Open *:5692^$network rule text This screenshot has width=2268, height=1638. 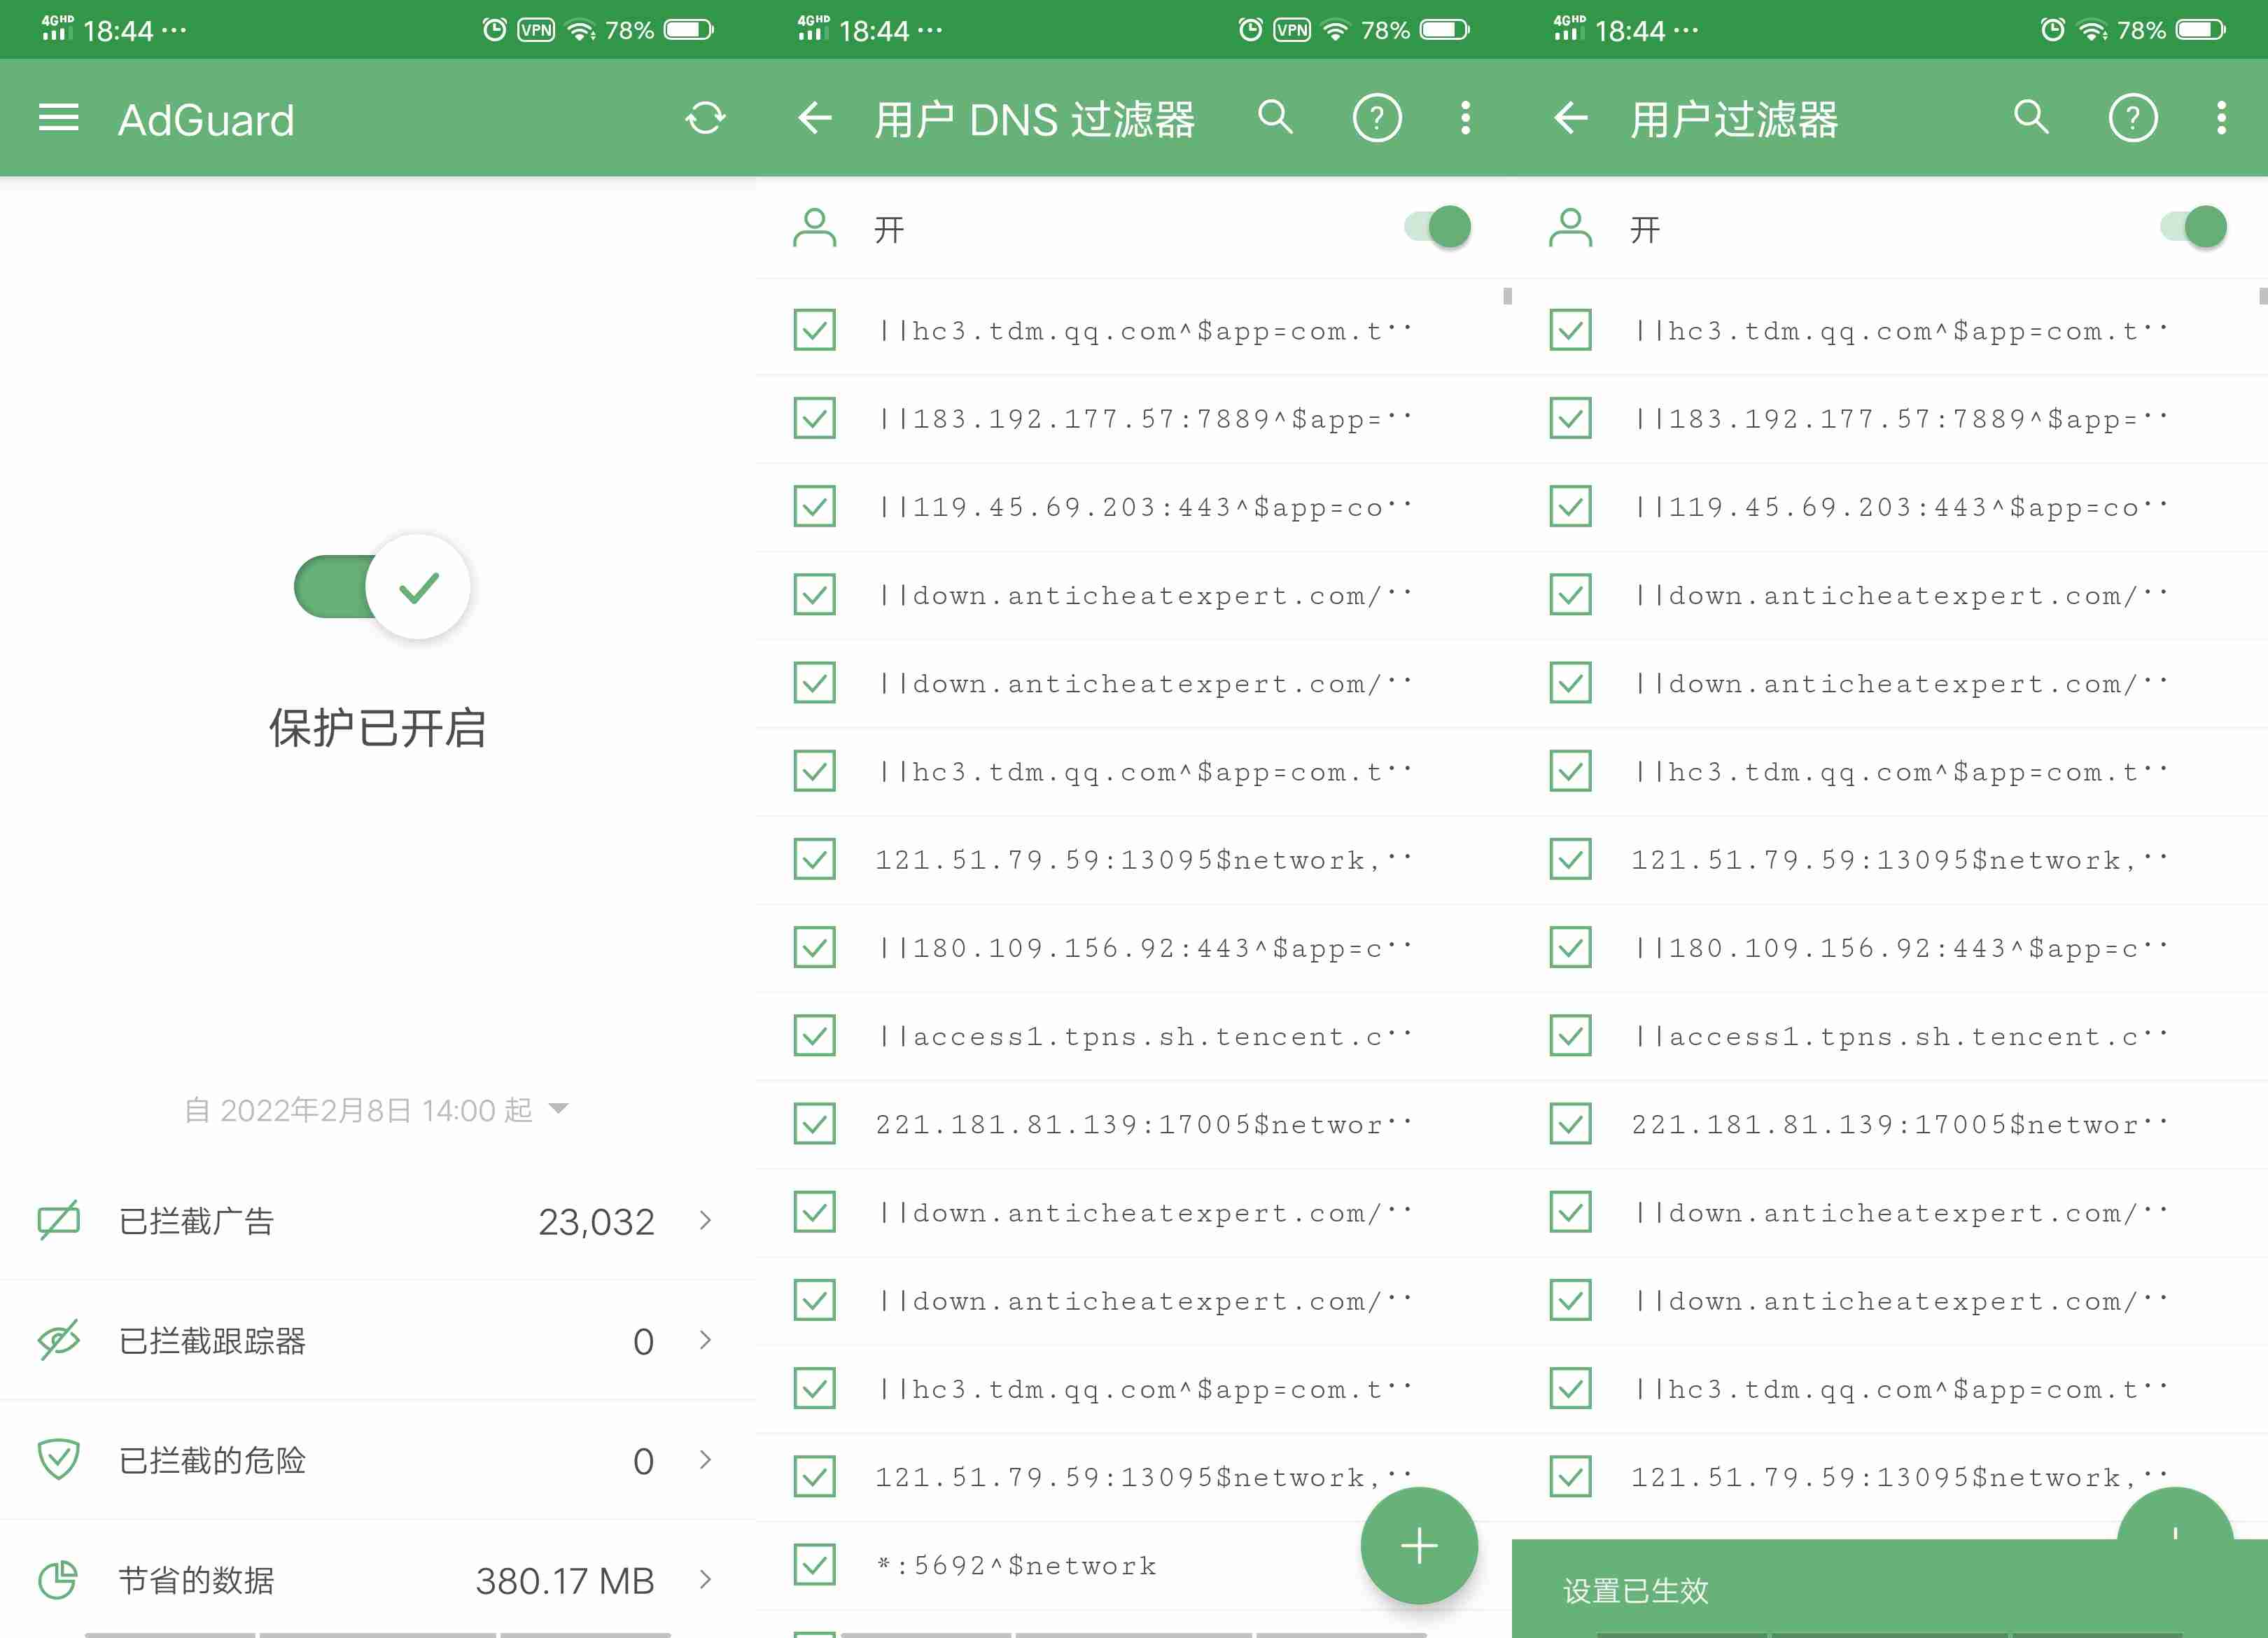[x=1016, y=1565]
